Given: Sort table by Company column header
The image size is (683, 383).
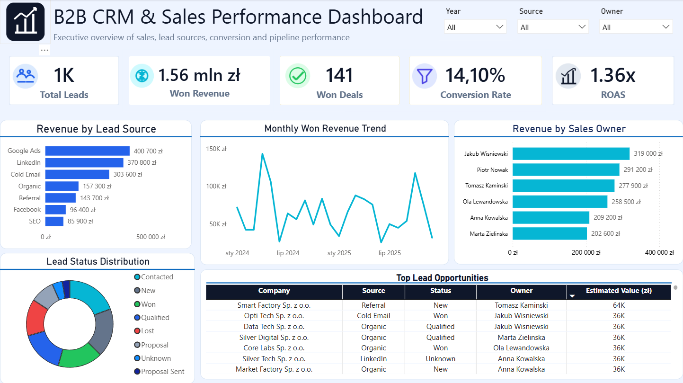Looking at the screenshot, I should pyautogui.click(x=274, y=291).
